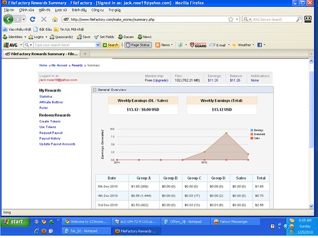Open a new tab with plus button
Screen dimensions: 318x238
[x=85, y=54]
